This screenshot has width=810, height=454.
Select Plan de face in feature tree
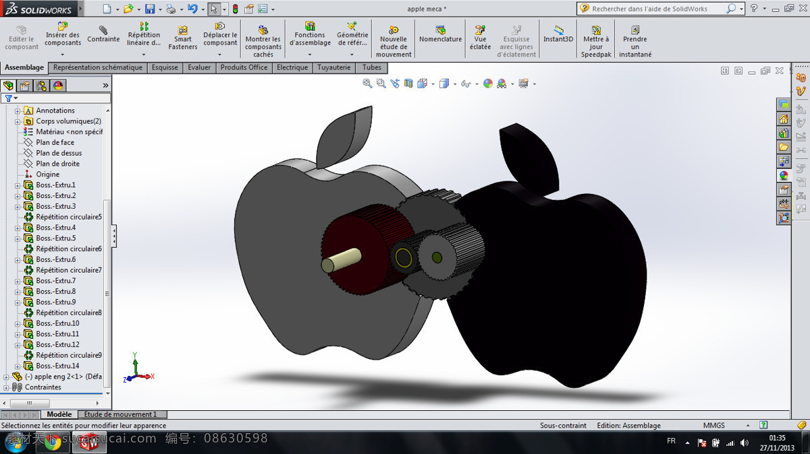55,143
